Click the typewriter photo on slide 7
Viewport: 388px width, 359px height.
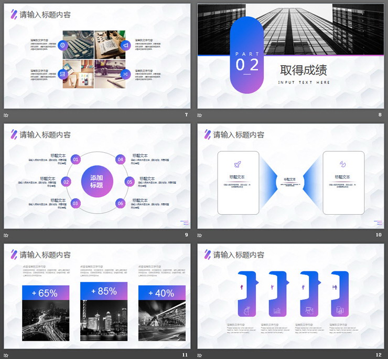(x=78, y=45)
